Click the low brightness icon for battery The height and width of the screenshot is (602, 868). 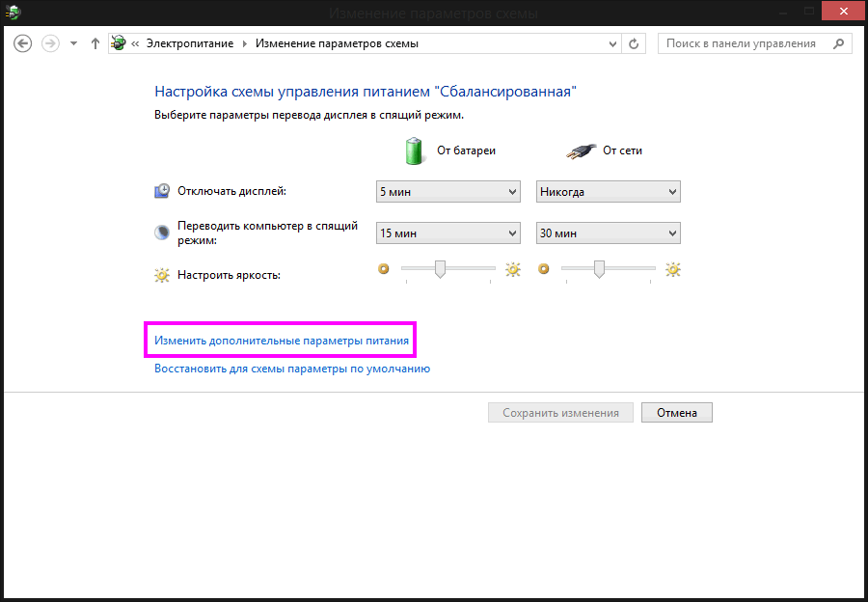(383, 269)
